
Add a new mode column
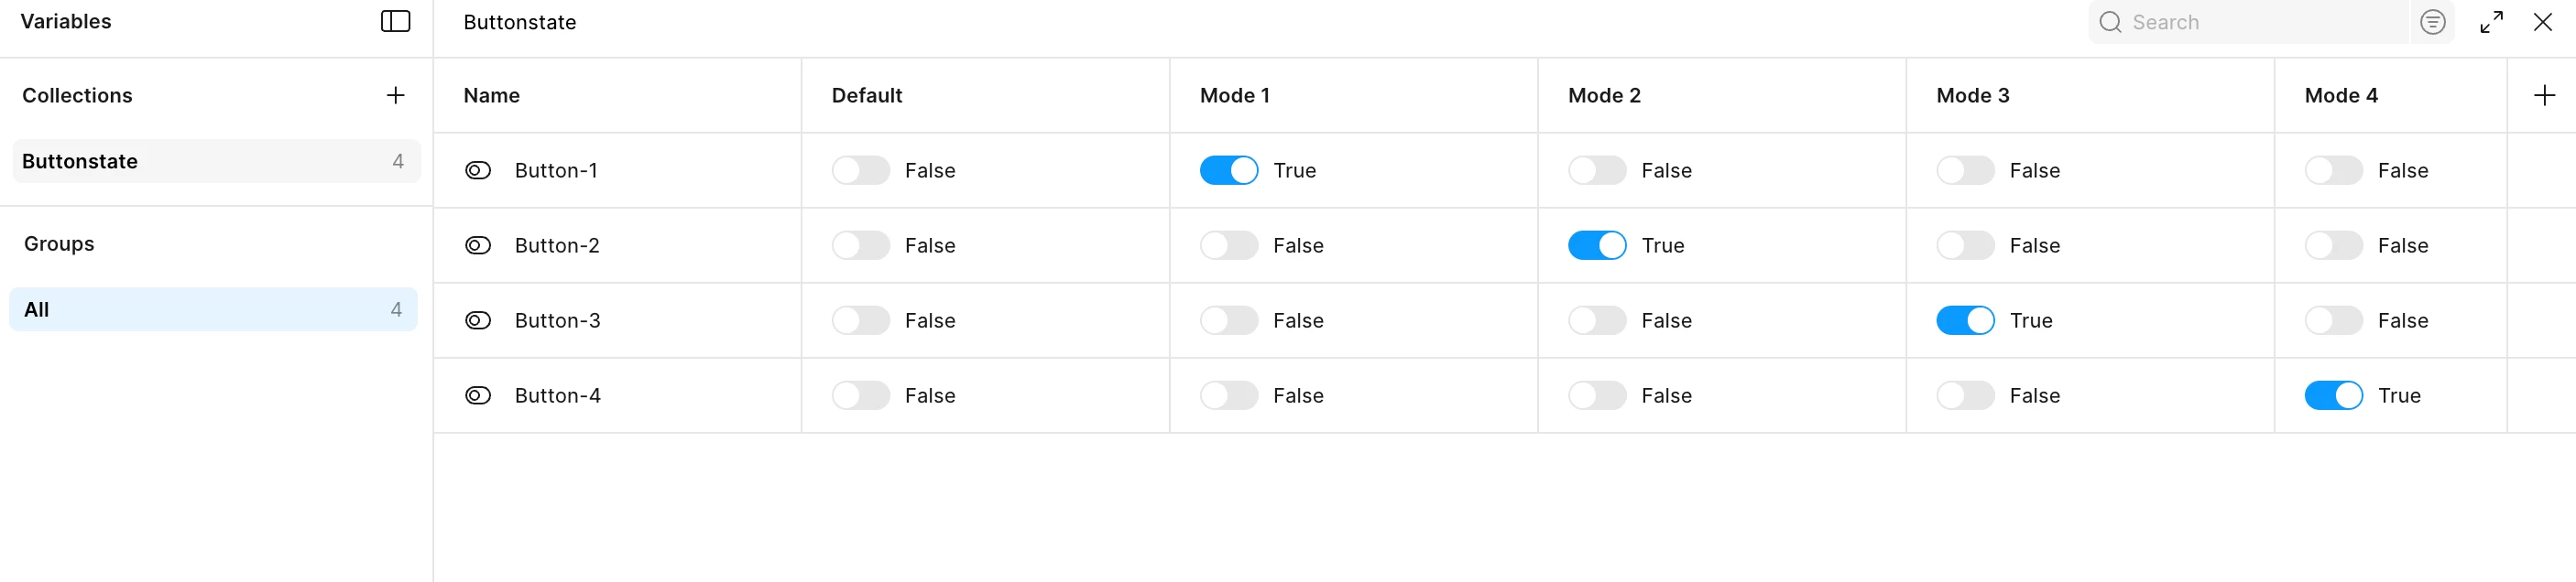click(2544, 95)
